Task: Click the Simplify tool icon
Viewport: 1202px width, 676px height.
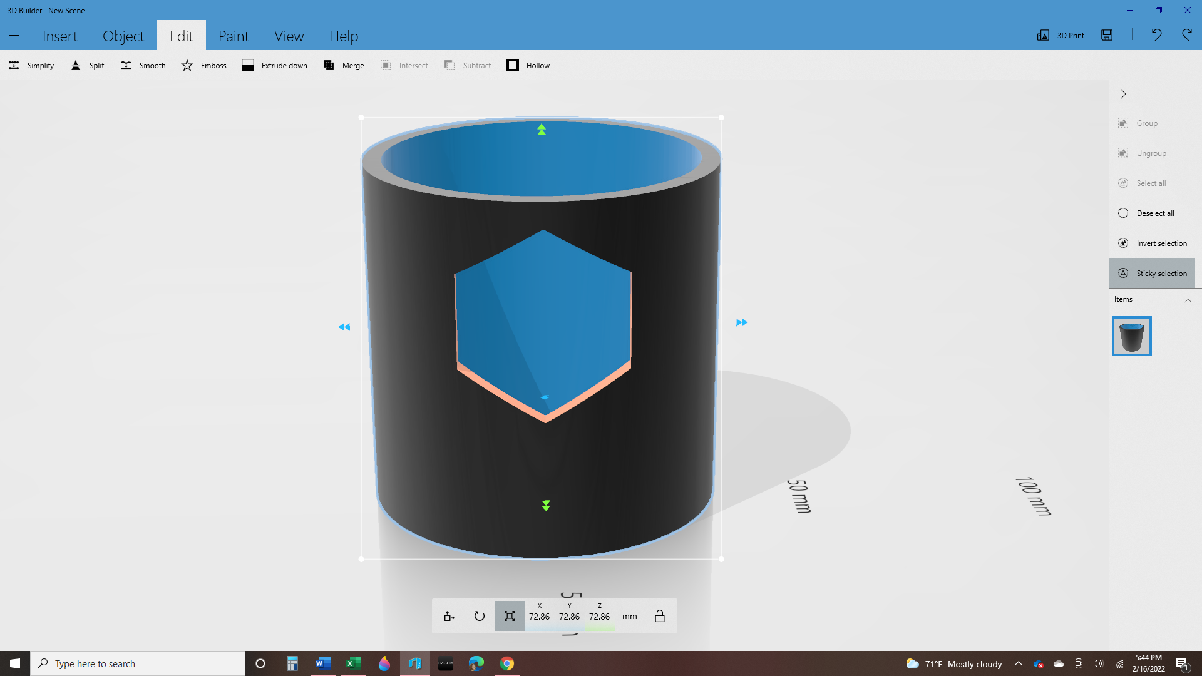Action: 14,65
